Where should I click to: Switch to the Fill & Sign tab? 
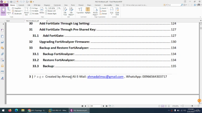(x=37, y=5)
